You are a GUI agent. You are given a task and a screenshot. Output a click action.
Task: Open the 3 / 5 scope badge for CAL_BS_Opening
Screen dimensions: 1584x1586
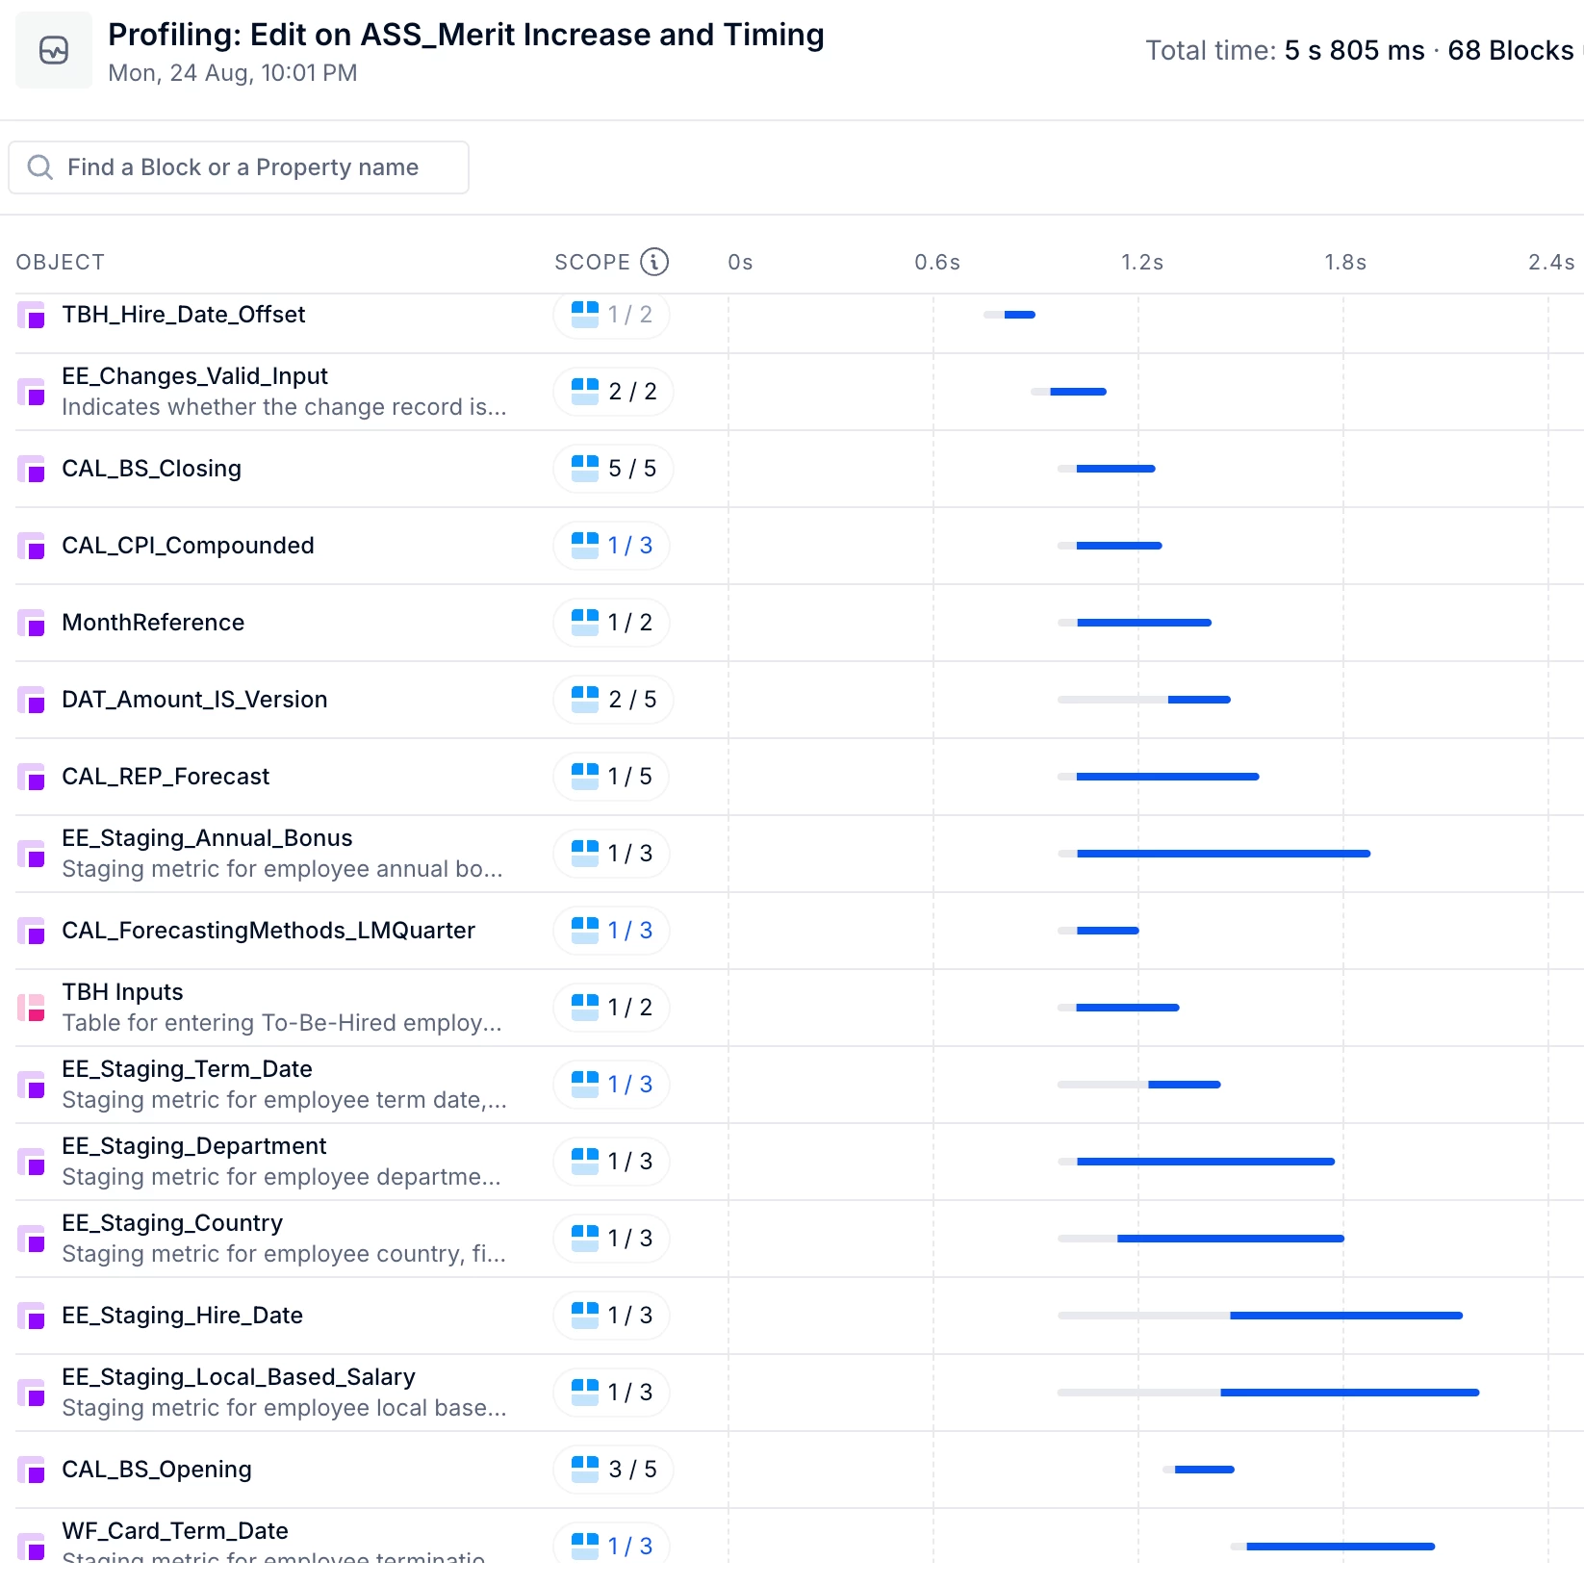613,1470
